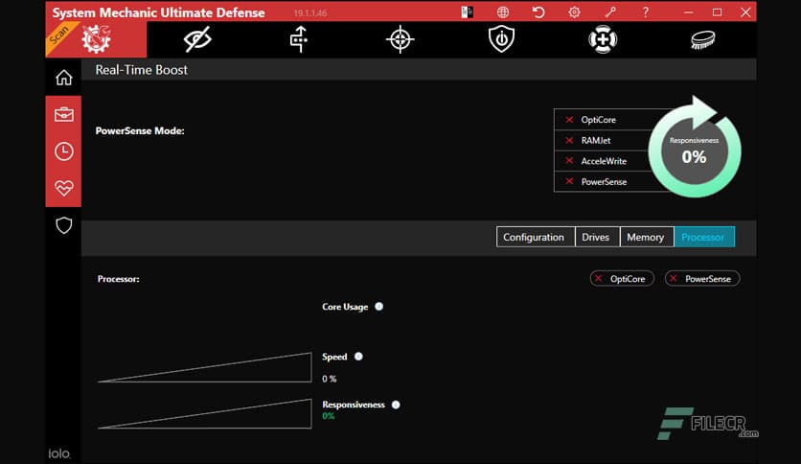Open the scrub brush cleaner icon
Viewport: 801px width, 464px height.
coord(703,40)
